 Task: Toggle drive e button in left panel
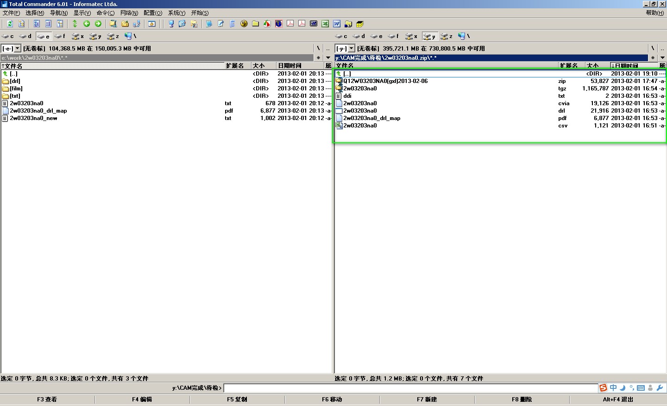(43, 36)
